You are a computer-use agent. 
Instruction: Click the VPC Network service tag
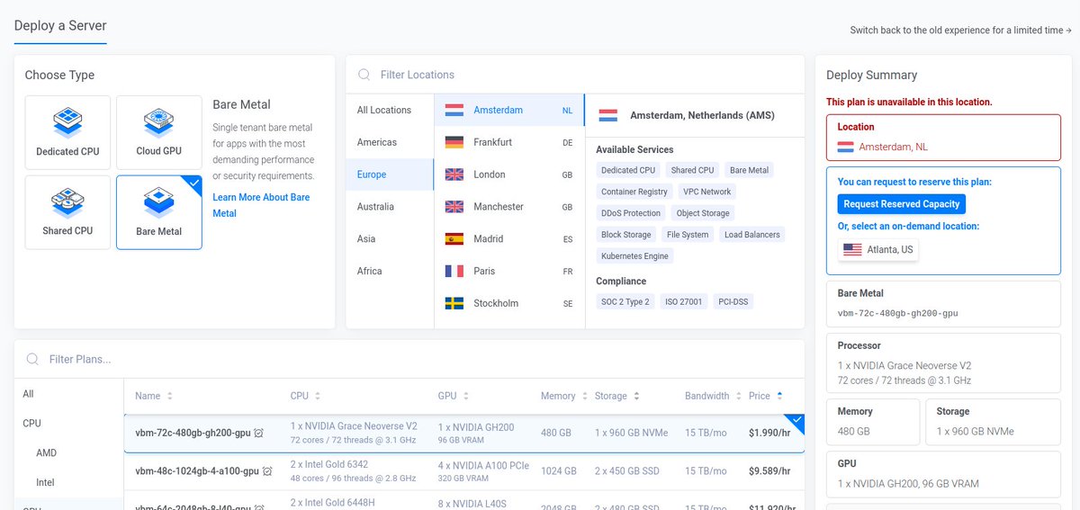pyautogui.click(x=707, y=192)
